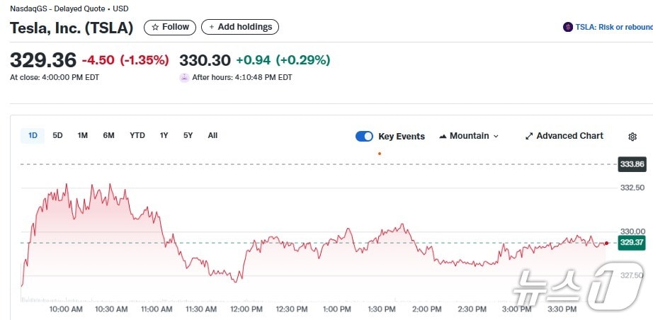653x320 pixels.
Task: Click the expand arrows icon for Advanced Chart
Action: 528,137
